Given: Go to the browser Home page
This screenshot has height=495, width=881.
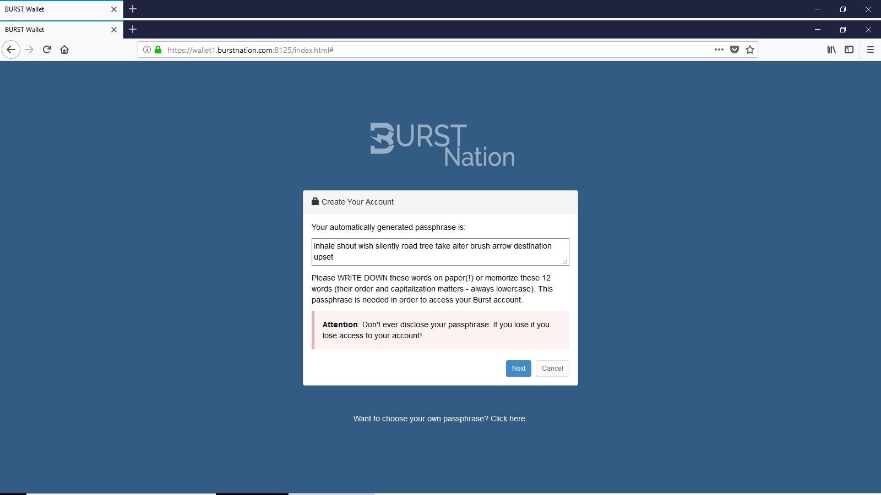Looking at the screenshot, I should (x=64, y=50).
